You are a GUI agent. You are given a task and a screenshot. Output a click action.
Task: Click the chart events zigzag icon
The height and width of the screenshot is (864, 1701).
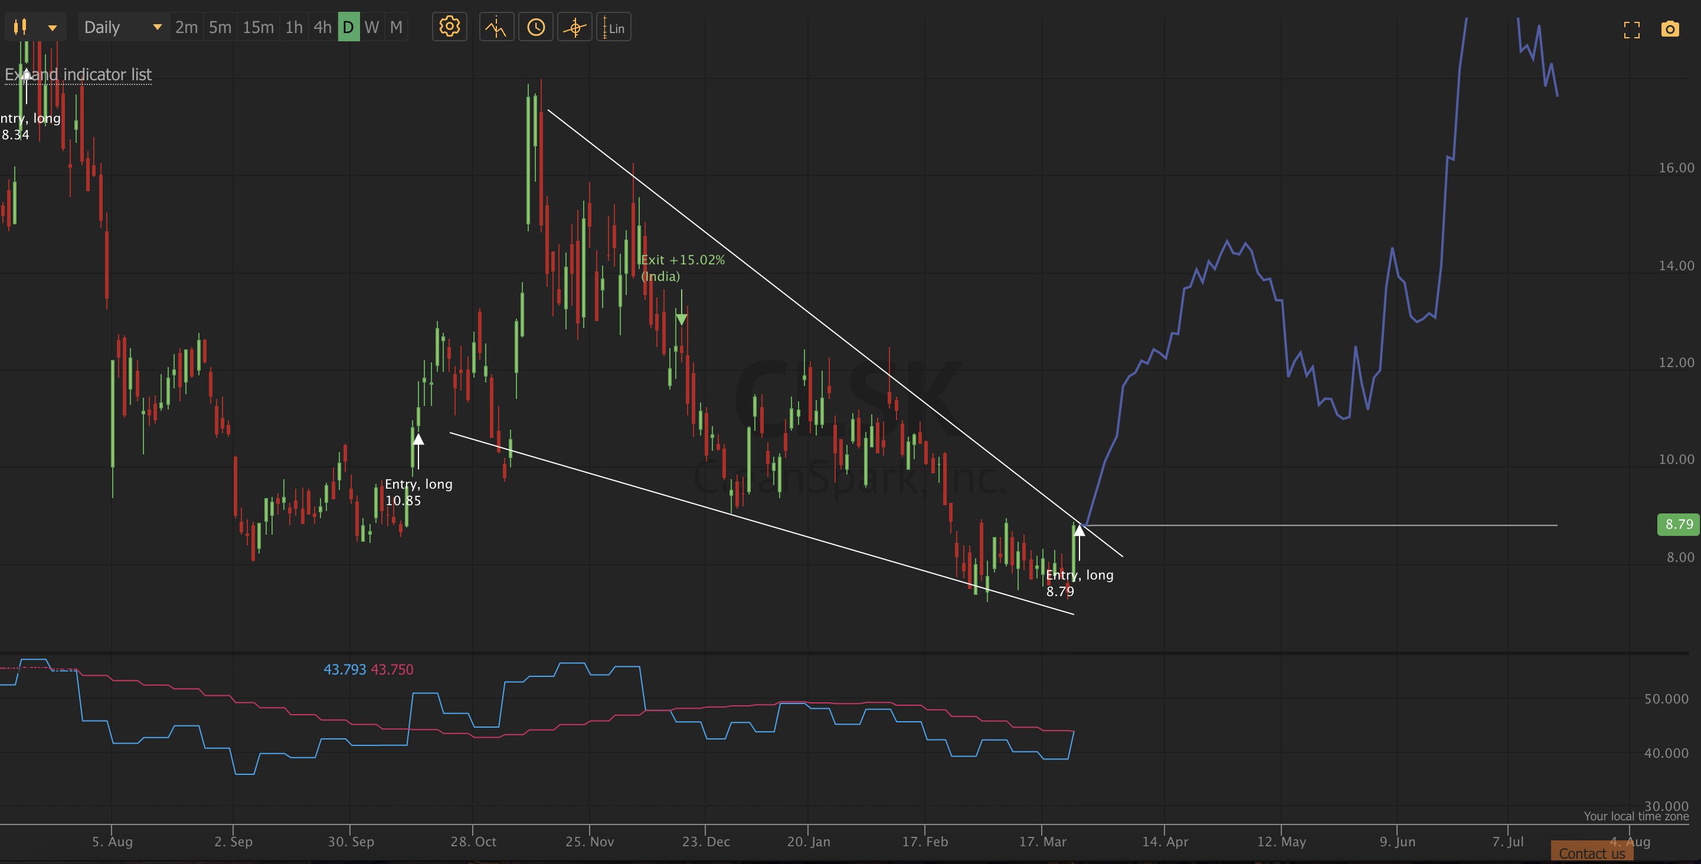[x=496, y=28]
